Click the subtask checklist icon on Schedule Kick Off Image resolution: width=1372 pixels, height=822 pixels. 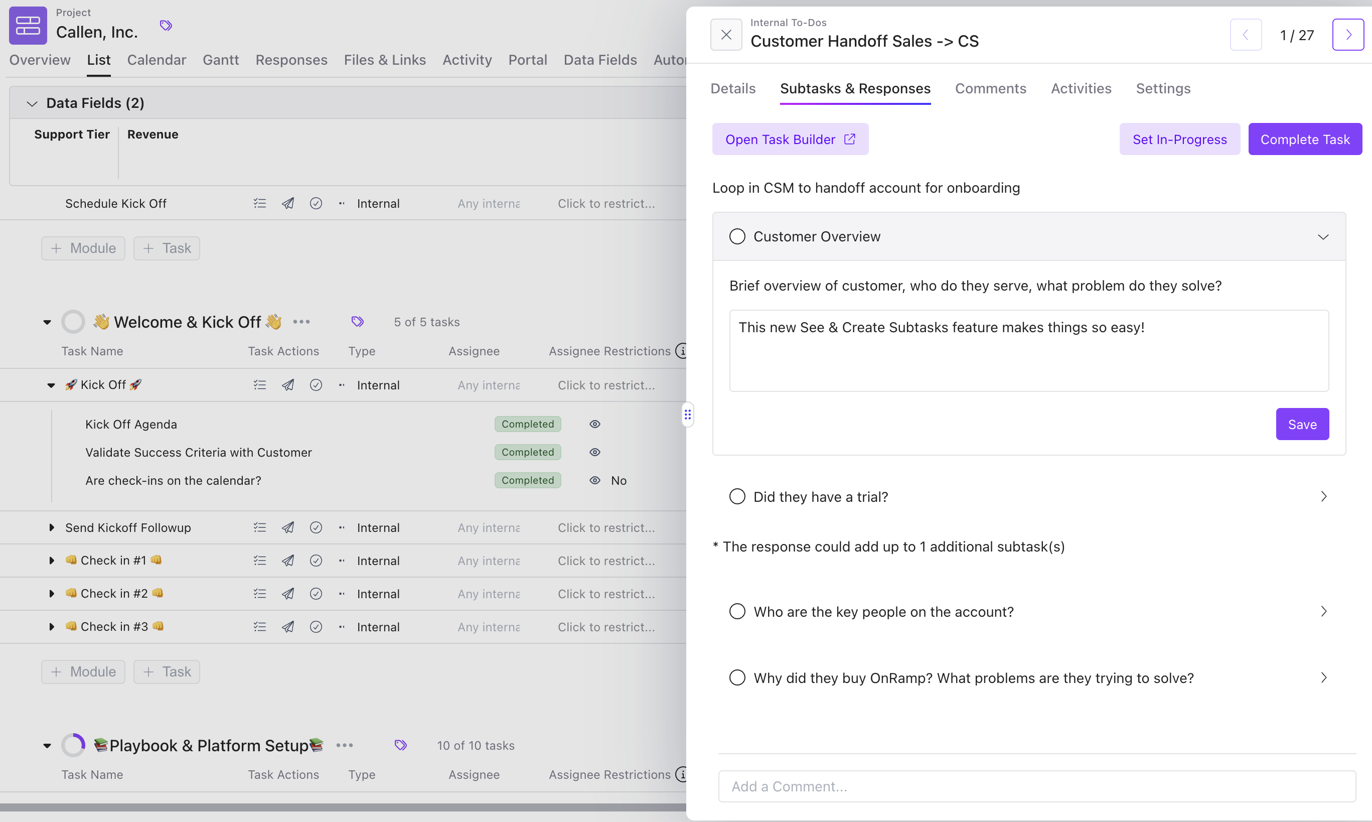coord(259,203)
